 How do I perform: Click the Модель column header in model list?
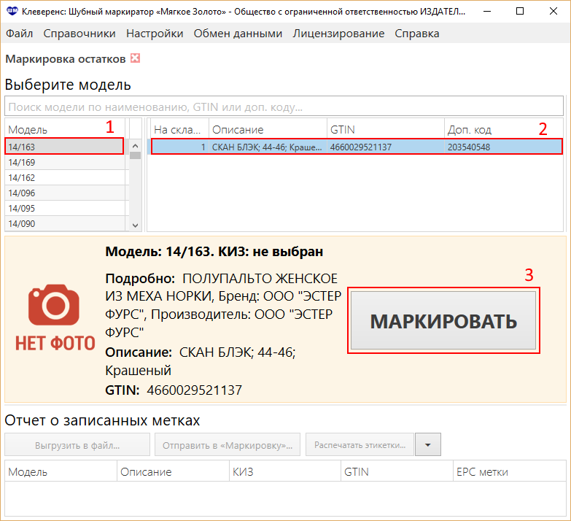tap(64, 129)
